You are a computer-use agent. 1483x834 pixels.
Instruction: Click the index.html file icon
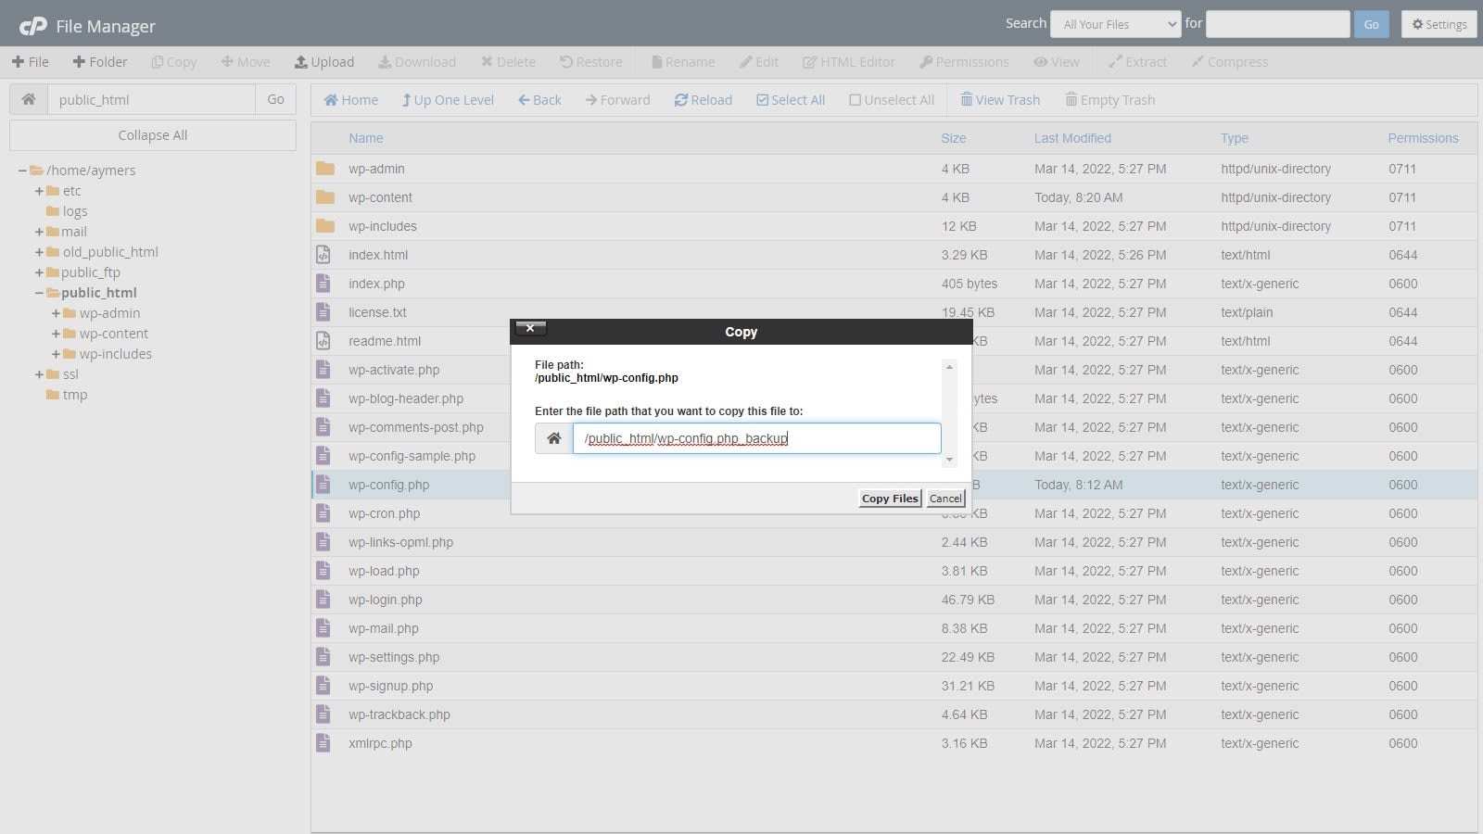pyautogui.click(x=323, y=255)
